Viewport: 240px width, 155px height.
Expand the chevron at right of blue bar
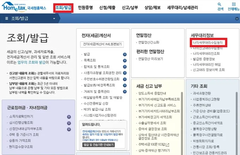[237, 19]
